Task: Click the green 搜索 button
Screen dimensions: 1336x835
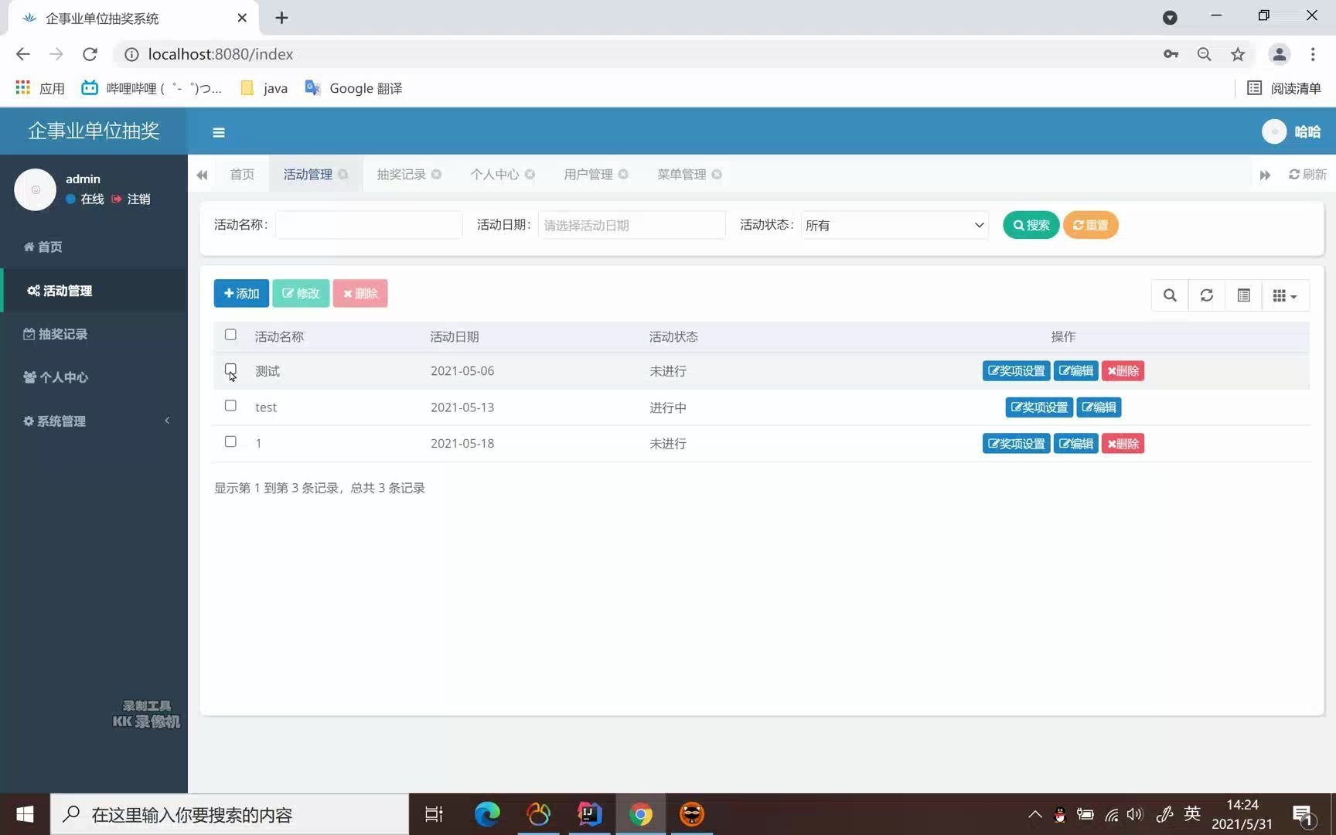Action: click(1031, 225)
